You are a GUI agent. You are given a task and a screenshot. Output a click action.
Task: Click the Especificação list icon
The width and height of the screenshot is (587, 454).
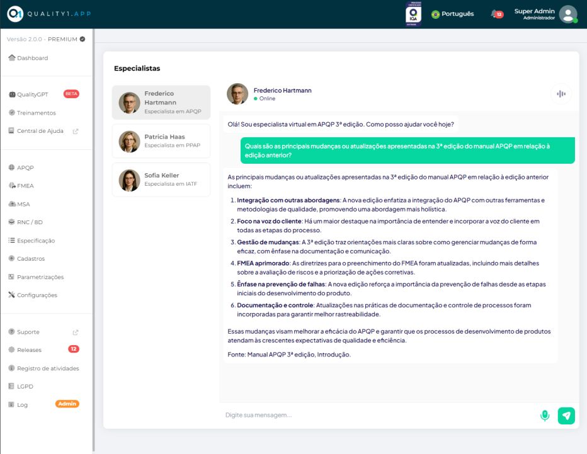coord(12,241)
